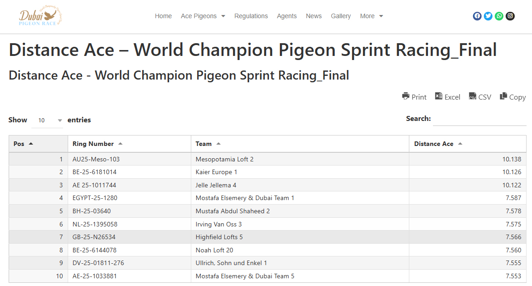
Task: Go to the Regulations page
Action: [x=251, y=16]
